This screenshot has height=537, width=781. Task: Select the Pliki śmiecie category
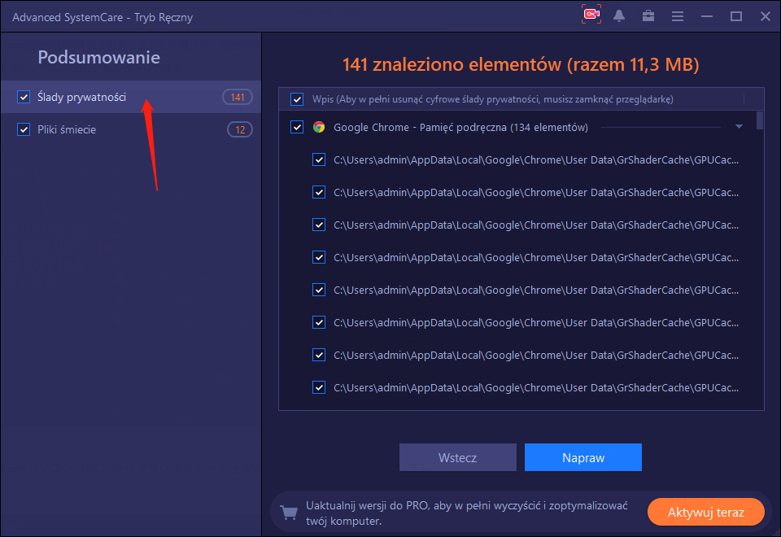click(130, 129)
